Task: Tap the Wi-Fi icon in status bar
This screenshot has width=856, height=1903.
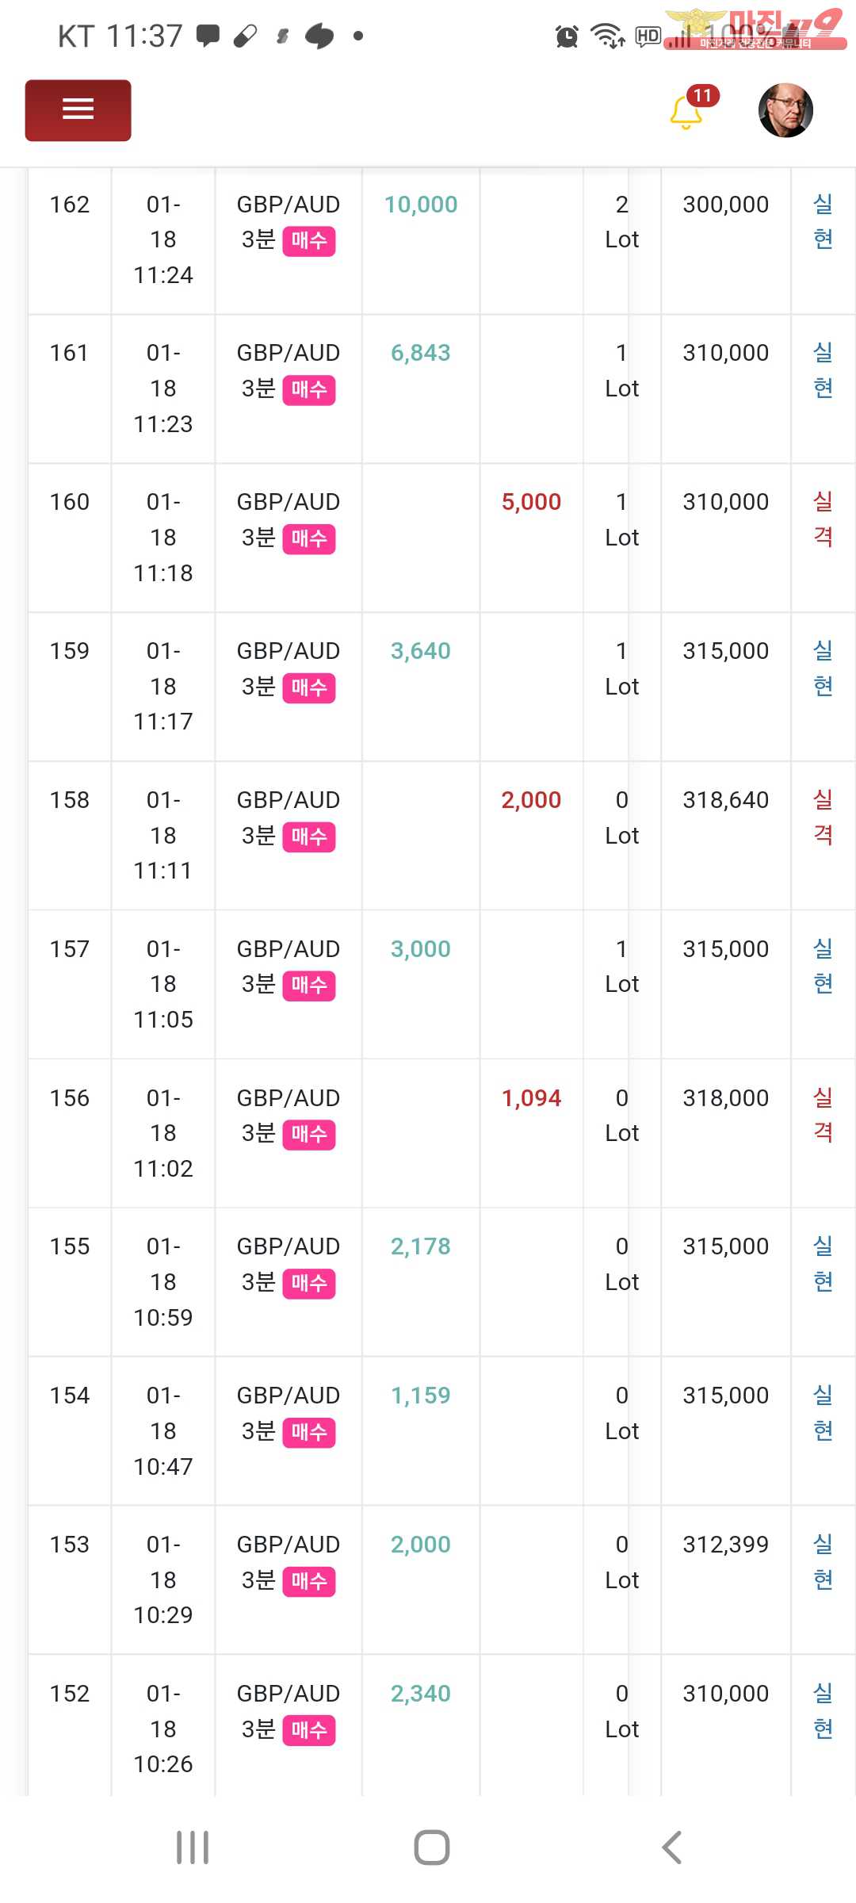Action: [607, 36]
